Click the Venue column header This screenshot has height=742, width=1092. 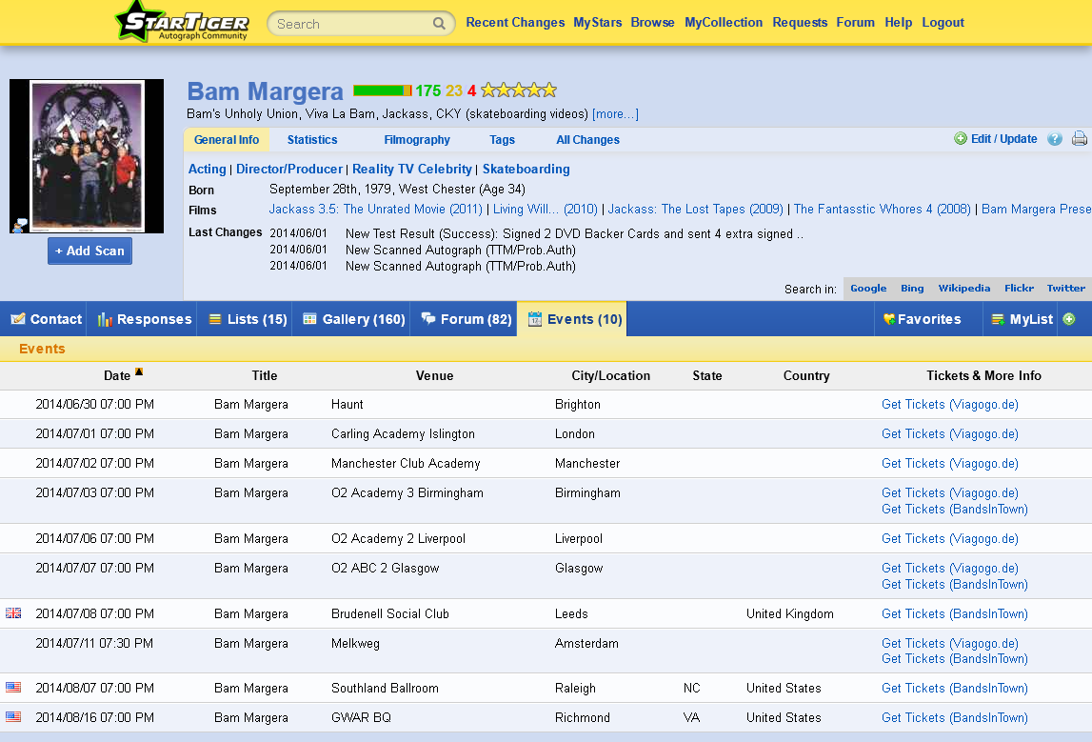click(x=434, y=375)
